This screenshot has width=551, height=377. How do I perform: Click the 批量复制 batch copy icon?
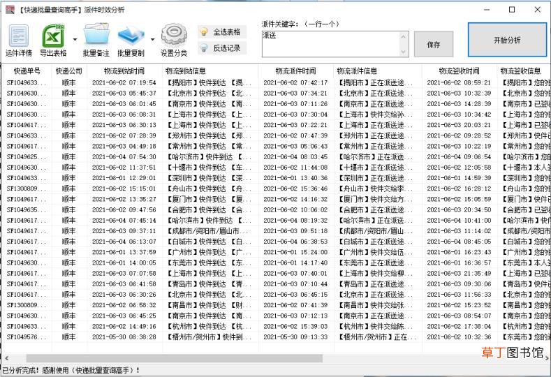point(131,40)
